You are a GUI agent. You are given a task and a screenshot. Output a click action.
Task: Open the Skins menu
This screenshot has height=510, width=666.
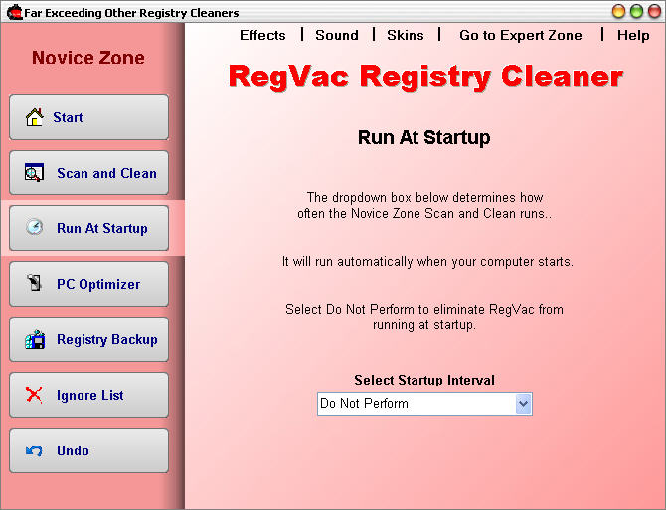click(405, 35)
